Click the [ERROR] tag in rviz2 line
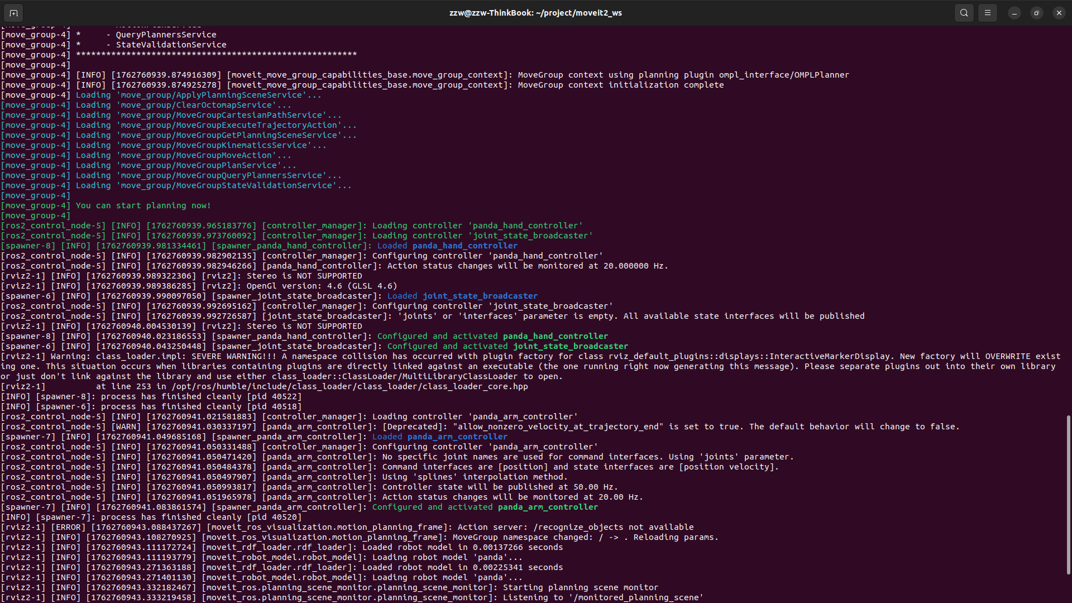This screenshot has width=1072, height=603. point(68,527)
